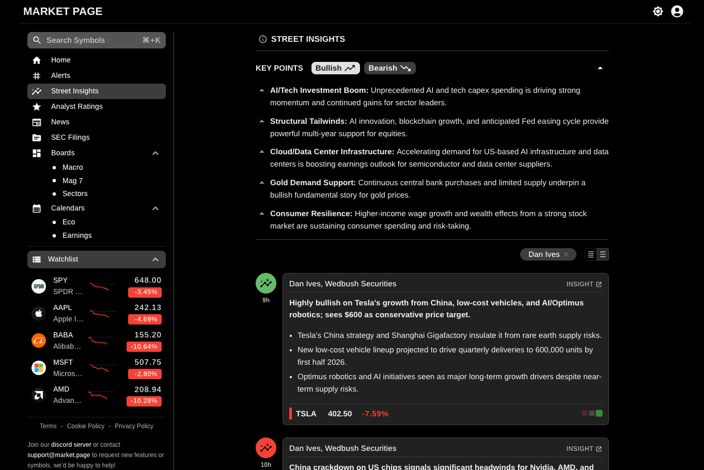Click the Privacy Policy link
This screenshot has height=470, width=704.
tap(134, 426)
